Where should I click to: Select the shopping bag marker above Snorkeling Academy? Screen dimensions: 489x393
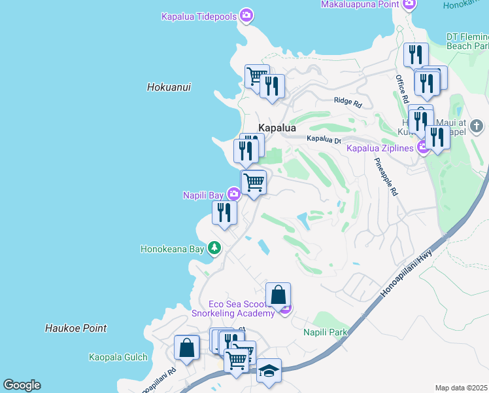278,297
